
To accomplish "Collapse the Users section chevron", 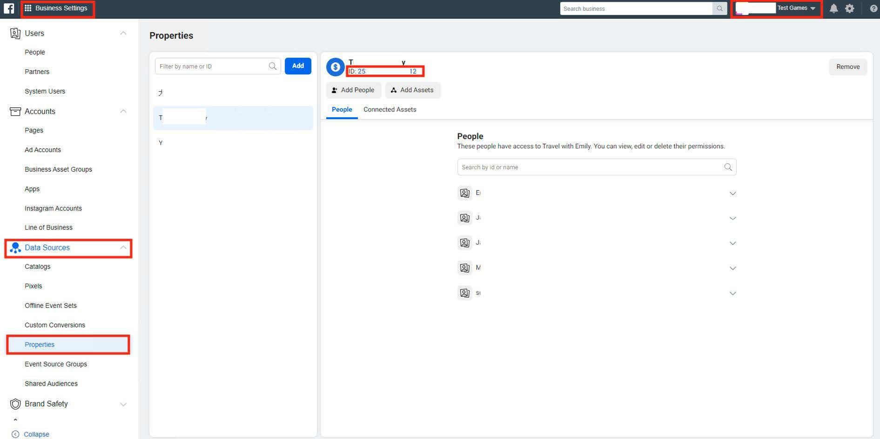I will click(x=123, y=33).
